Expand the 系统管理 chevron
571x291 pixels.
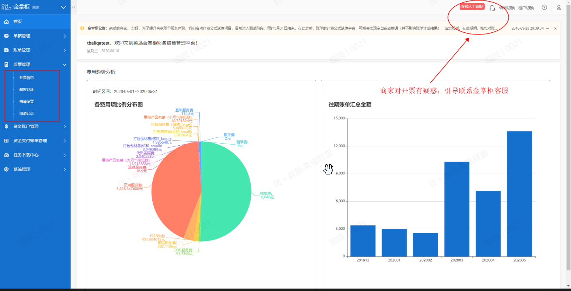pos(65,169)
